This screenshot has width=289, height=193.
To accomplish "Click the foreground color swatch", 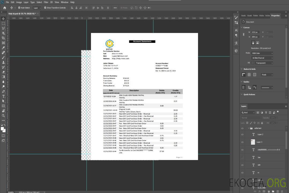I will click(x=2, y=129).
